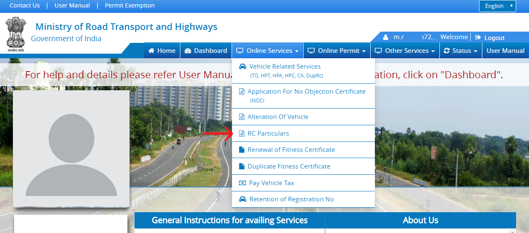Click the document icon beside RC Particulars
The height and width of the screenshot is (233, 529).
pos(242,134)
